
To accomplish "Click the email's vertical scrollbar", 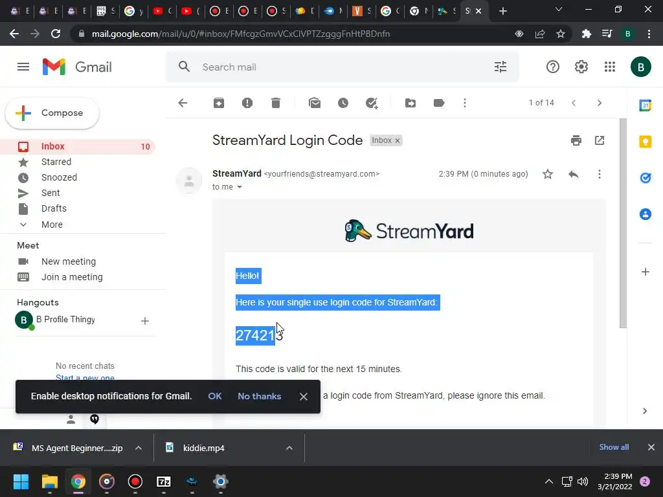I will click(x=623, y=223).
